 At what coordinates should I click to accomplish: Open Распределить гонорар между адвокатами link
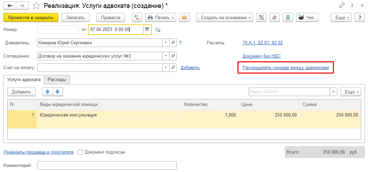coord(286,68)
